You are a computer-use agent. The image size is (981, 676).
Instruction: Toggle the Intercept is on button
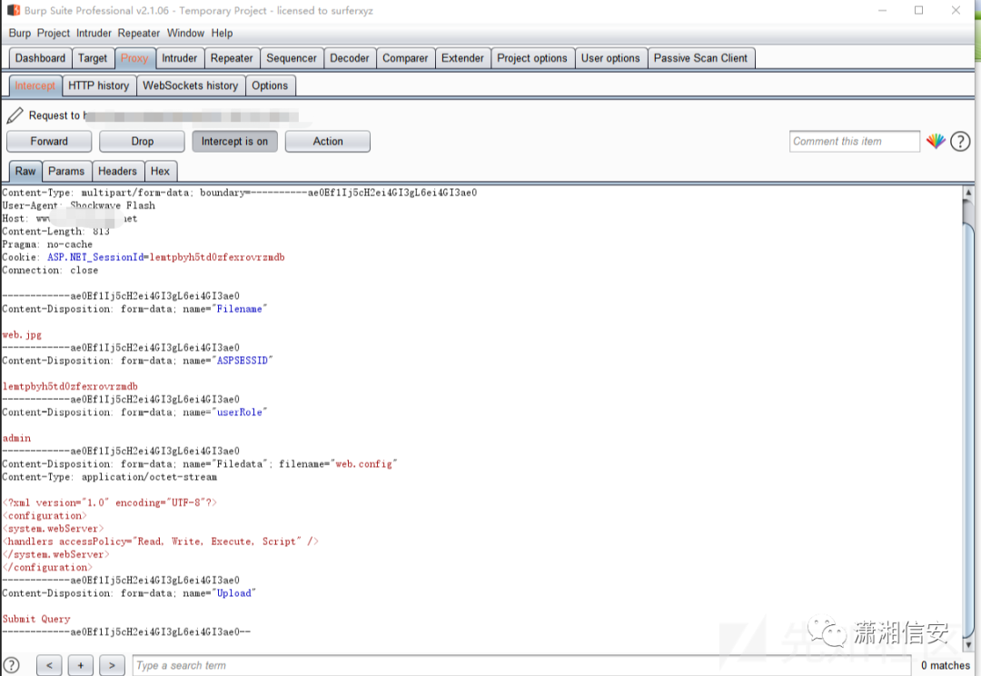pos(234,142)
